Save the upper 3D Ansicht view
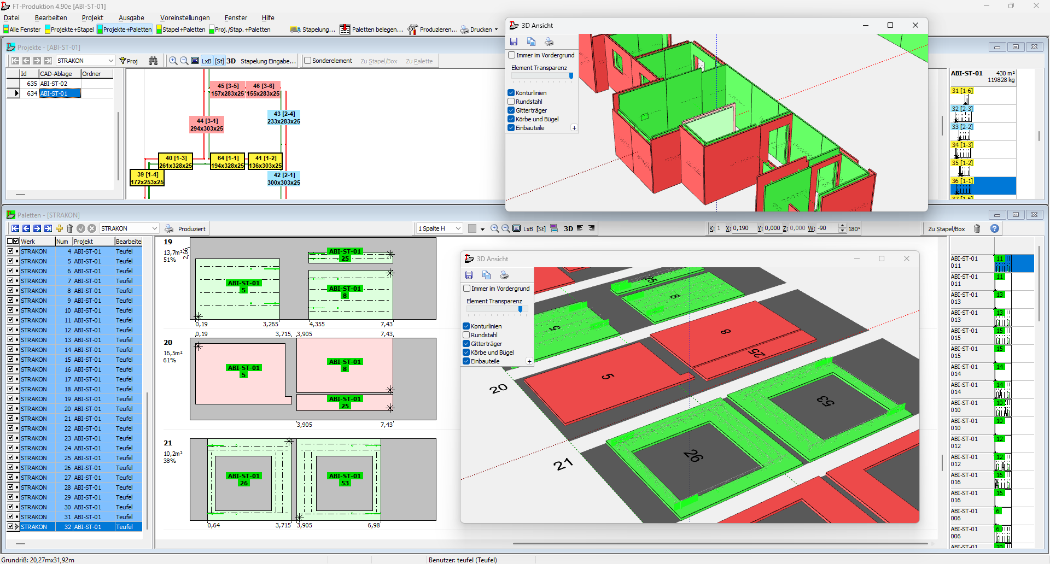Screen dimensions: 1050x564 pyautogui.click(x=514, y=42)
